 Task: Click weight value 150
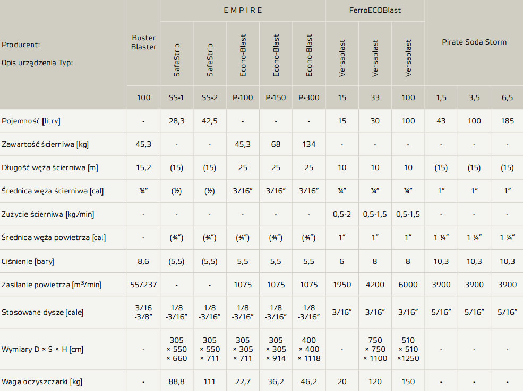click(x=408, y=381)
